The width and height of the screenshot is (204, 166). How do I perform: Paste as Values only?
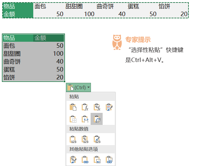point(73,139)
